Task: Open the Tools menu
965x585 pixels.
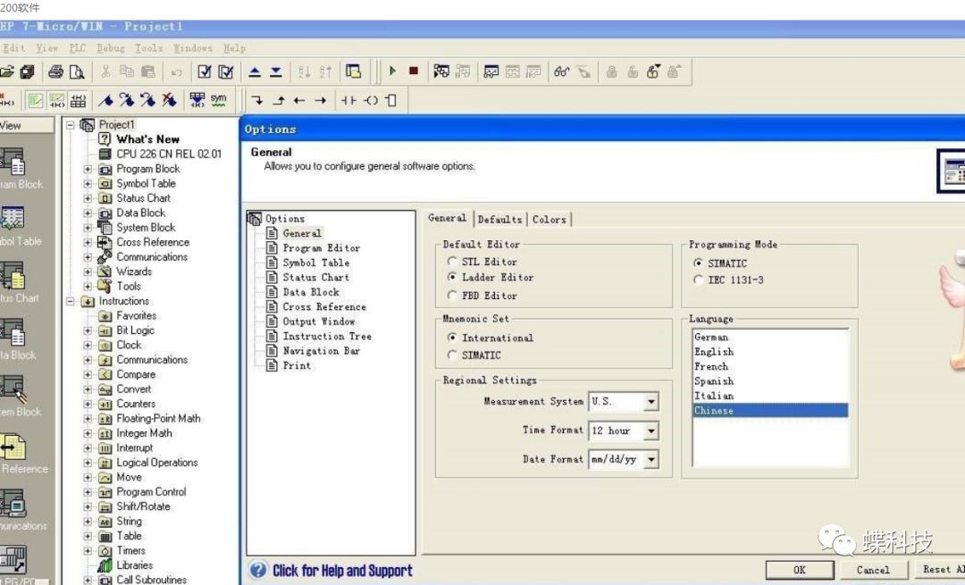Action: point(149,48)
